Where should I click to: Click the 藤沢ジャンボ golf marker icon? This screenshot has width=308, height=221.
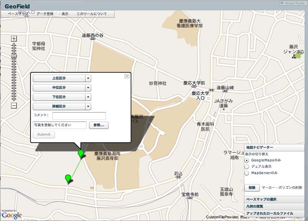[x=297, y=56]
